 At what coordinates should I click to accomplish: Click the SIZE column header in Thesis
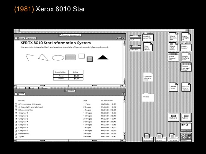[x=85, y=100]
